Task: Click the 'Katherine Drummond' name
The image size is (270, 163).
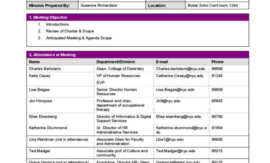Action: (x=48, y=128)
